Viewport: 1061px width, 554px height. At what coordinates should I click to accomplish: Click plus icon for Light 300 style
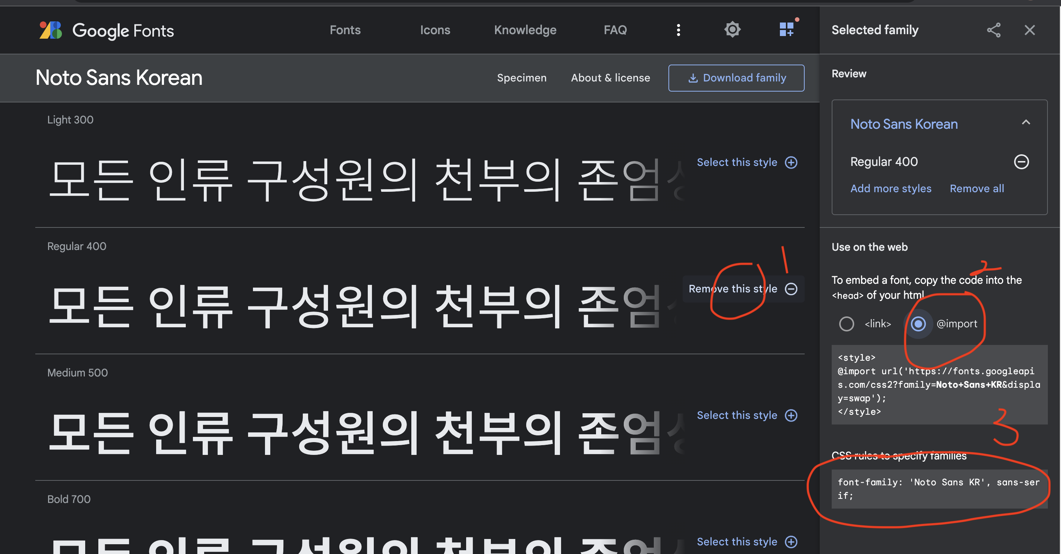(791, 162)
